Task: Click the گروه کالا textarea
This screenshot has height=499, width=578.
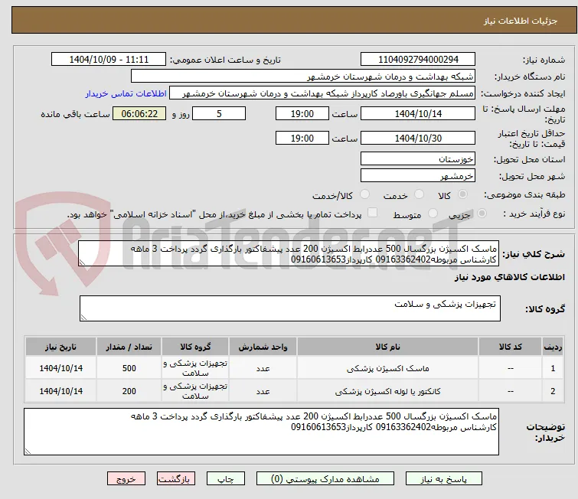Action: (x=290, y=308)
